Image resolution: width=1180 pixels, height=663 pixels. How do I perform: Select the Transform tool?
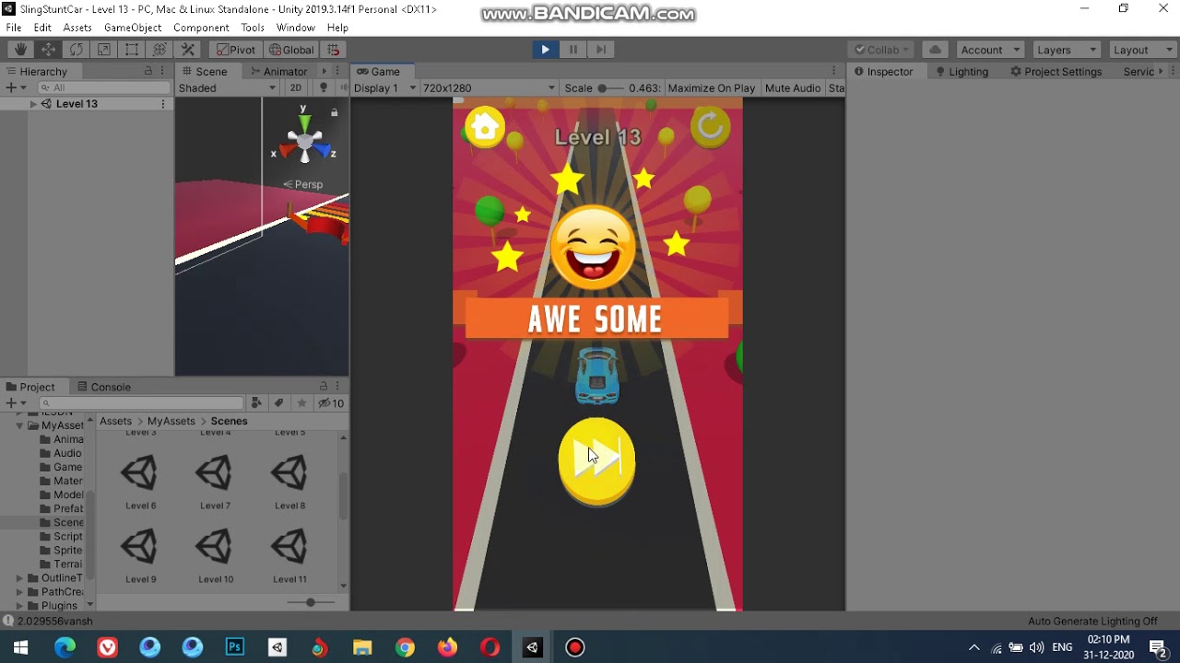[159, 50]
